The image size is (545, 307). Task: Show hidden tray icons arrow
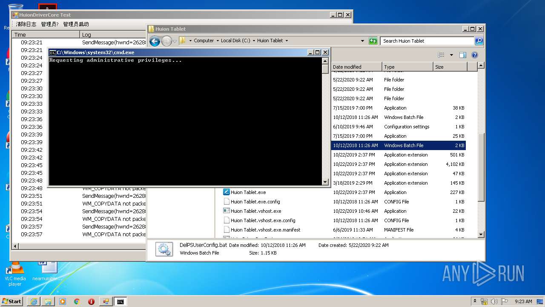(x=475, y=301)
